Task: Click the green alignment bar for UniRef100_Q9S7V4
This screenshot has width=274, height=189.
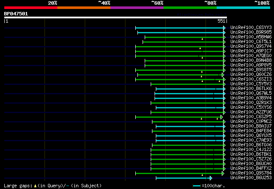Action: coord(179,47)
